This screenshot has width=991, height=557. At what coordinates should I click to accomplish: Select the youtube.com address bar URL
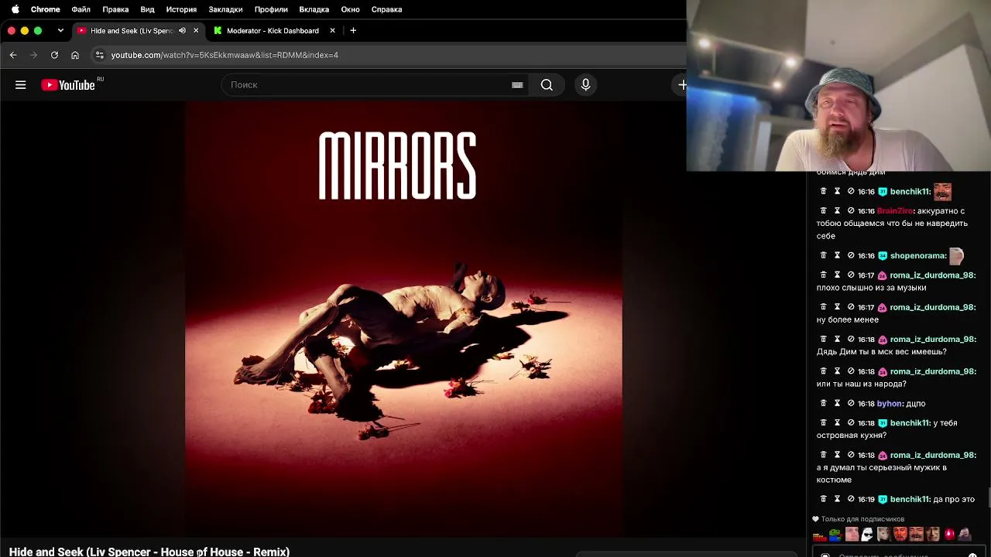point(225,55)
